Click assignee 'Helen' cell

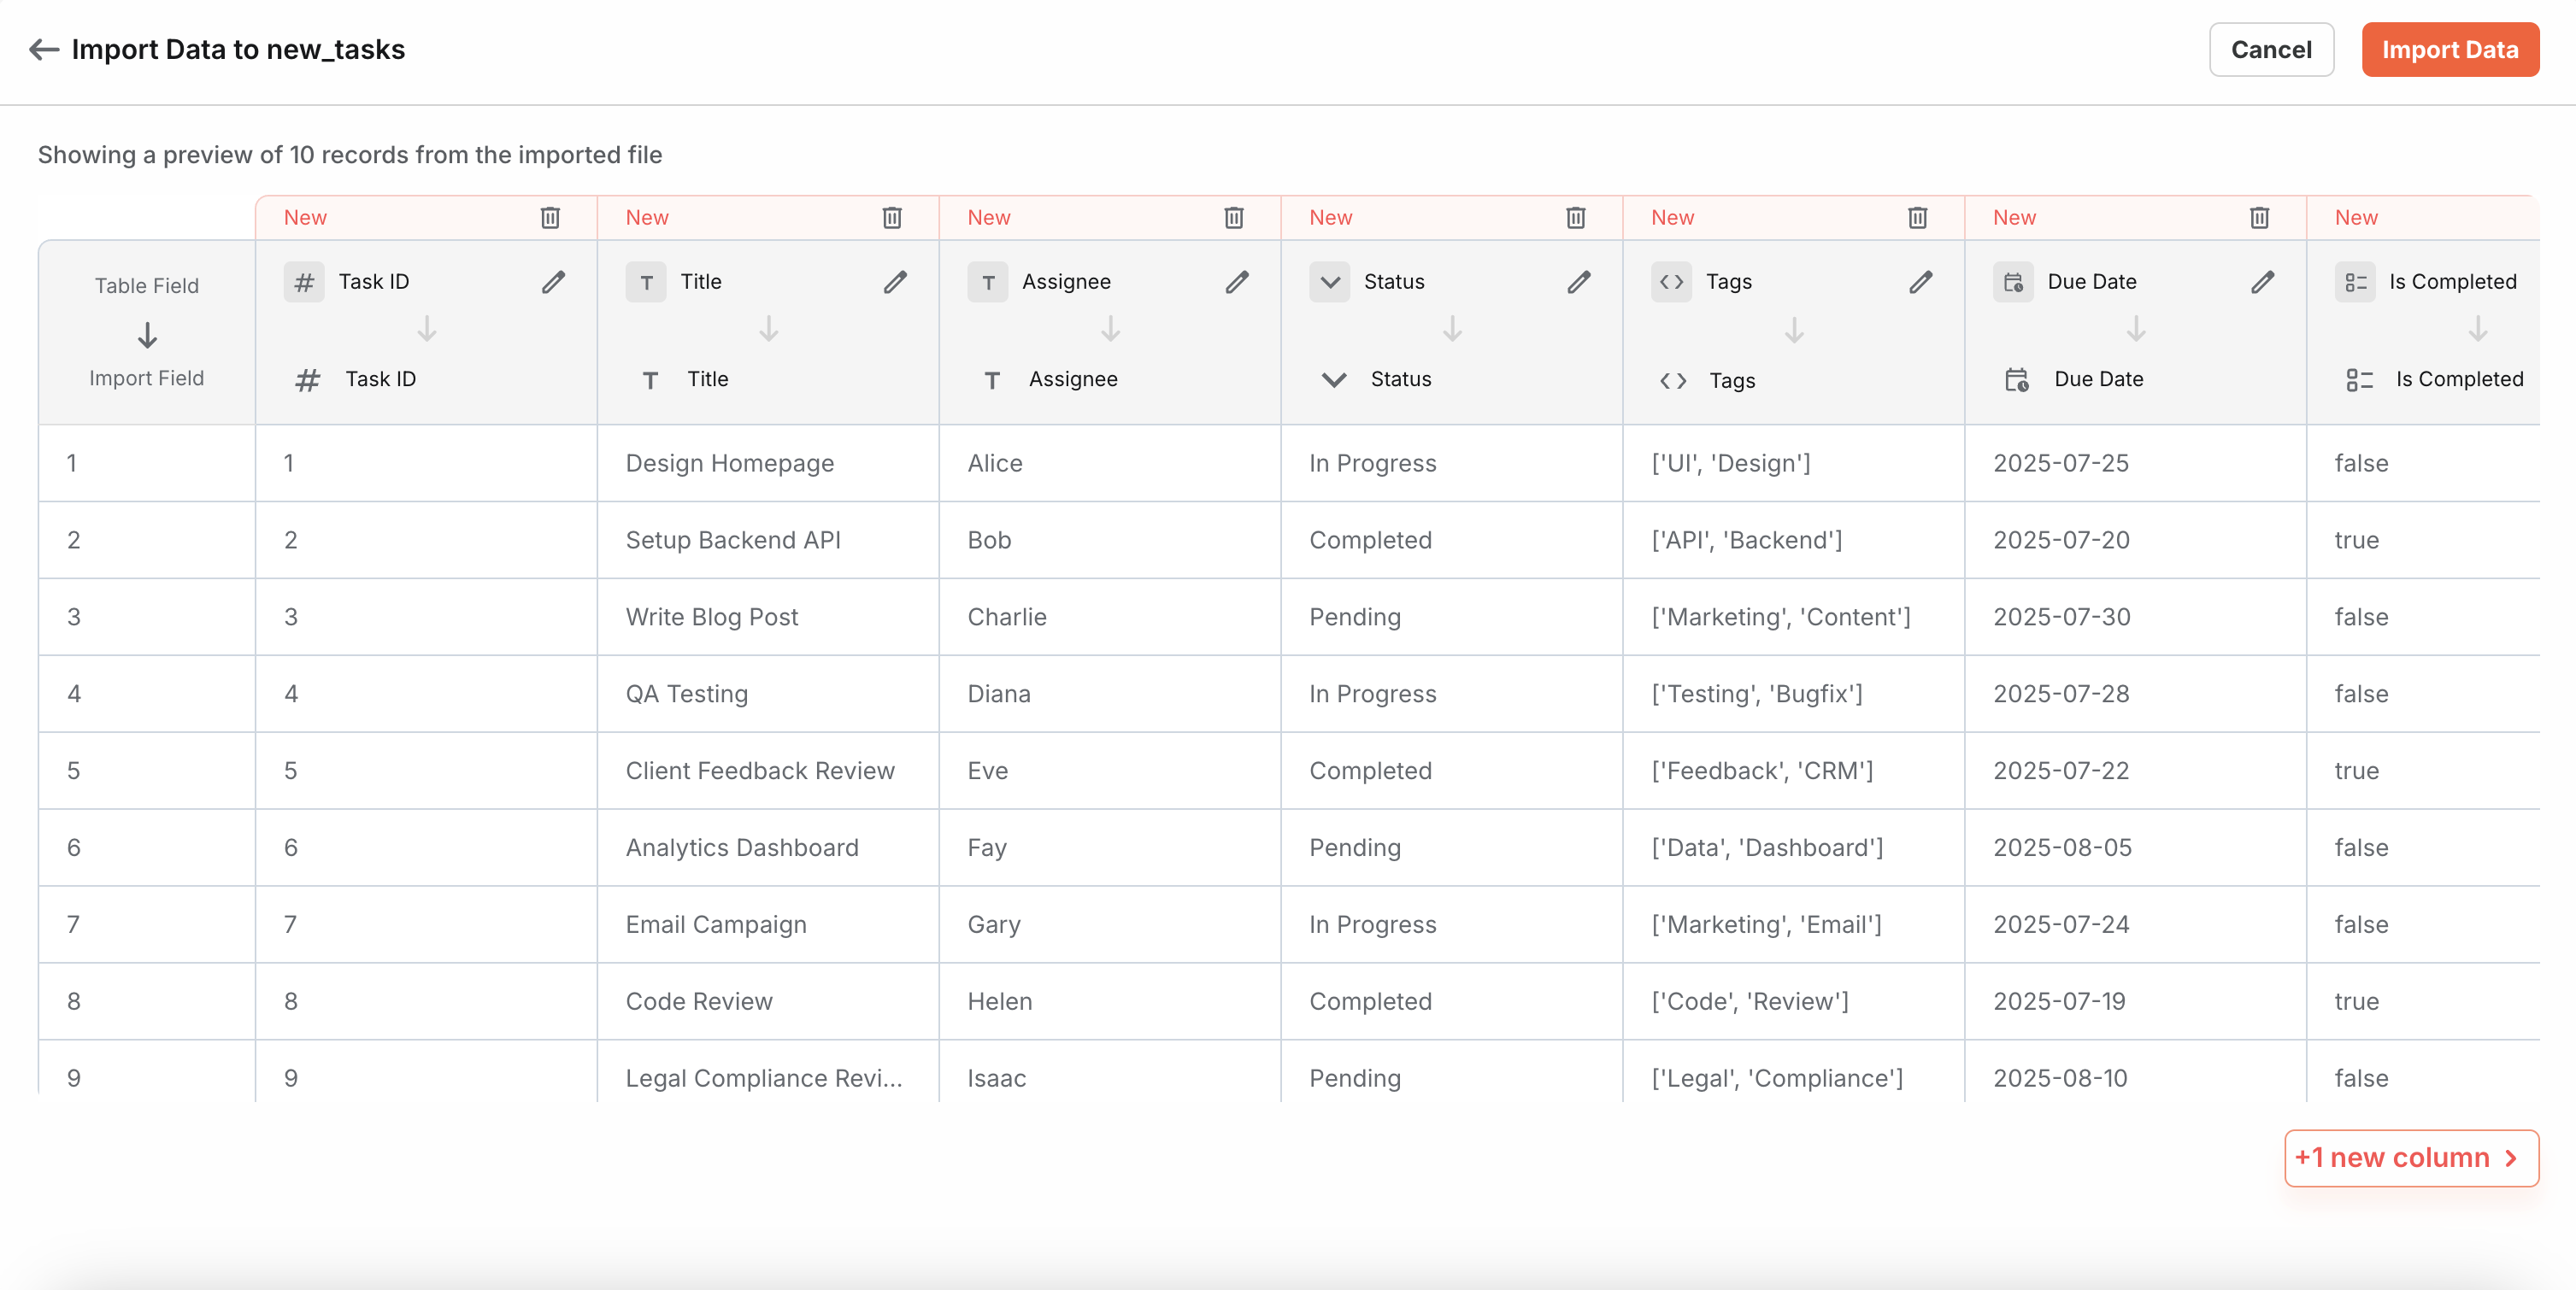(1110, 1001)
